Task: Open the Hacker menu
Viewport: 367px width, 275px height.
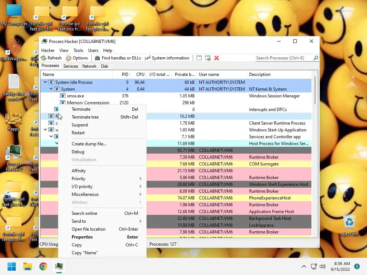Action: coord(48,50)
